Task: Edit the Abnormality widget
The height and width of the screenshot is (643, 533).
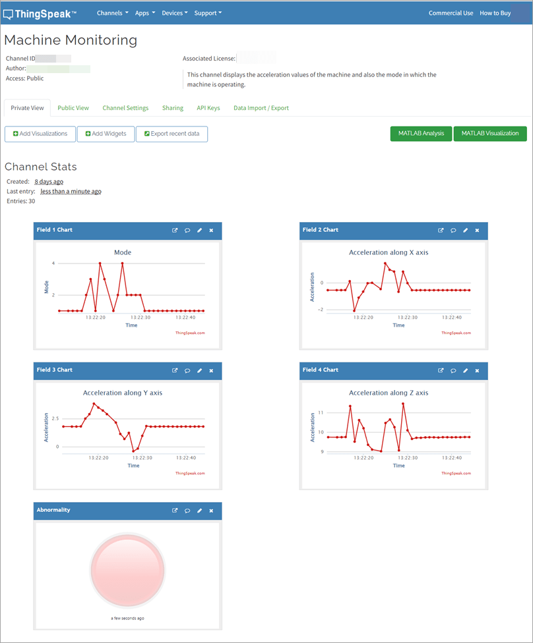Action: (x=199, y=511)
